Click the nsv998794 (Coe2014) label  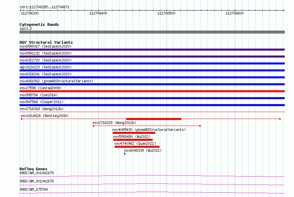click(39, 95)
